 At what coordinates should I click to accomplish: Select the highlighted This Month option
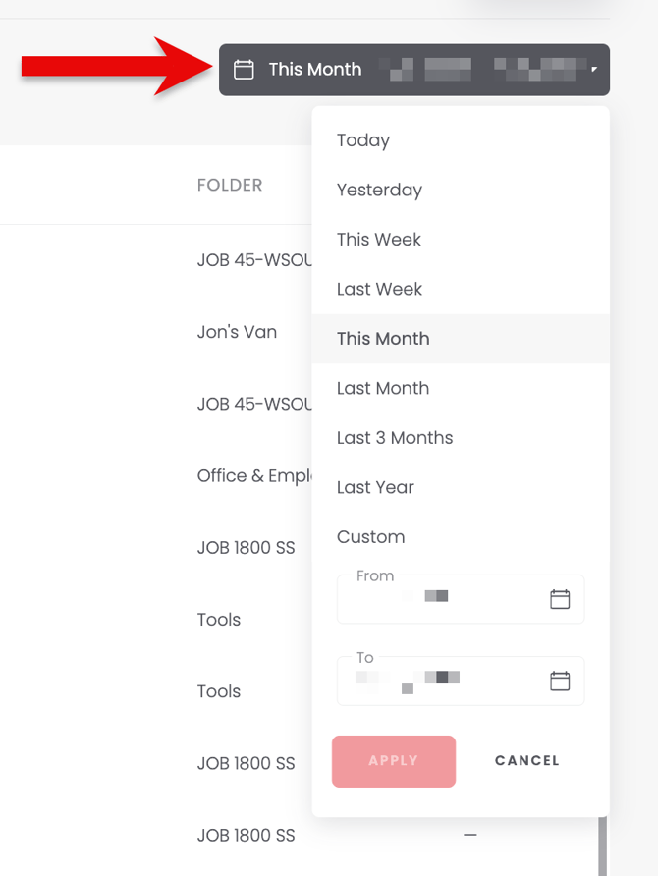click(x=461, y=339)
